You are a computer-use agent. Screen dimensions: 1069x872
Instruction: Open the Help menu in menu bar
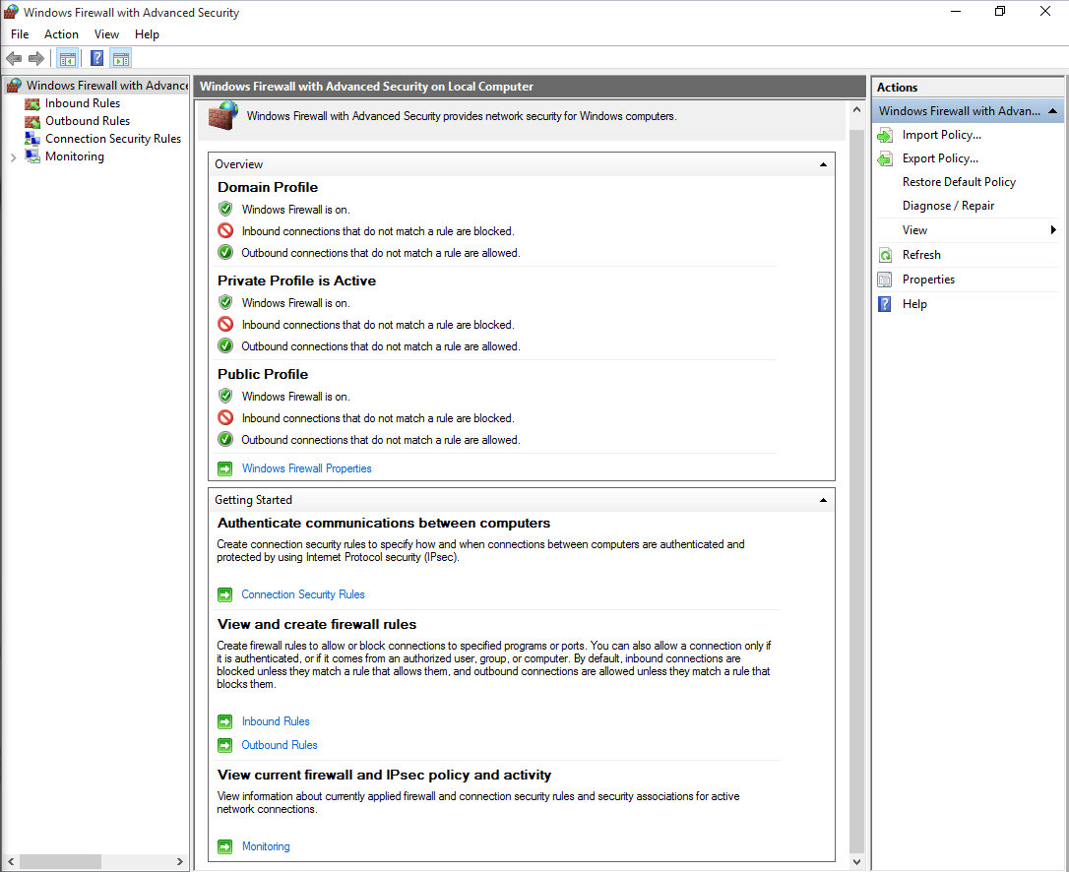click(147, 34)
